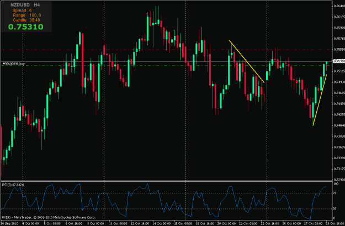Click the RSI(3) indicator label
Screen dimensions: 345x226
click(13, 185)
